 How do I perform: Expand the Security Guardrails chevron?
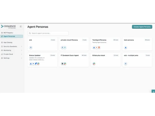tap(21, 46)
